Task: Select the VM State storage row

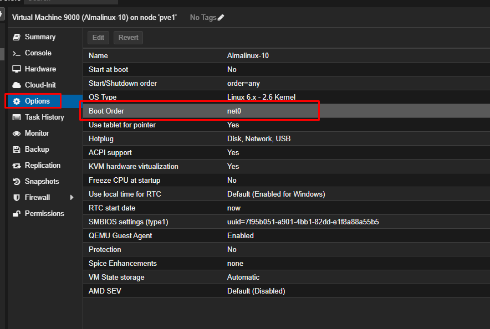Action: click(x=286, y=277)
